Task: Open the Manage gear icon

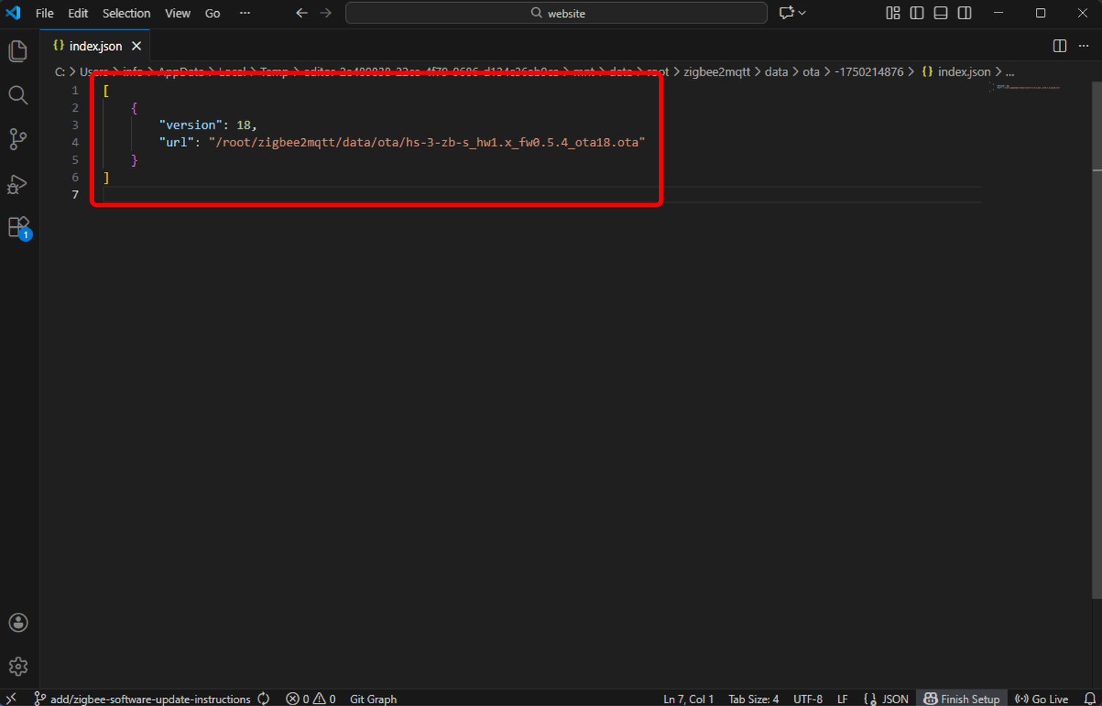Action: [18, 666]
